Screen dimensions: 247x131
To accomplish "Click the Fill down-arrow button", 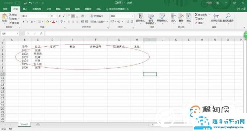I will tap(199, 19).
